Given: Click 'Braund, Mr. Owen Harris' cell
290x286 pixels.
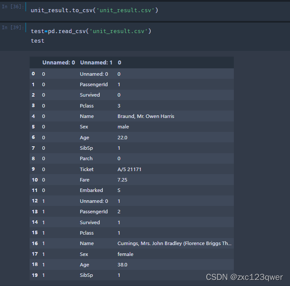Looking at the screenshot, I should click(x=146, y=116).
